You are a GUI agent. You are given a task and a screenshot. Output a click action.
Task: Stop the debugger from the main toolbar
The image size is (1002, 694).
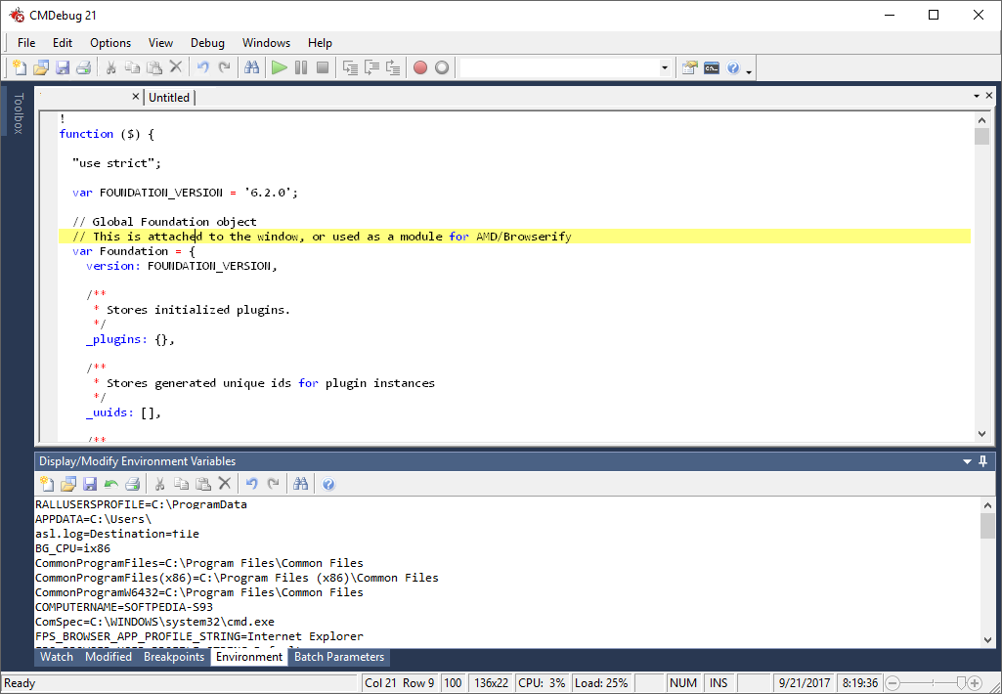pyautogui.click(x=322, y=67)
